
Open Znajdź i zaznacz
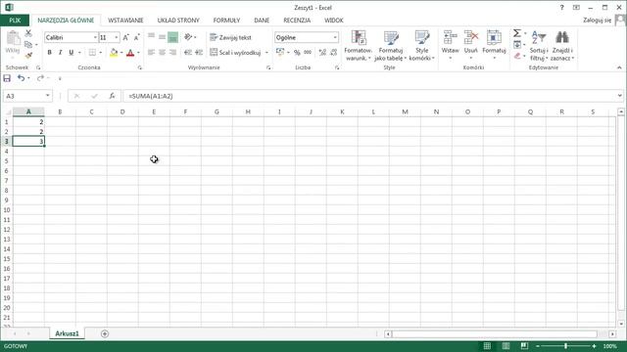tap(561, 46)
